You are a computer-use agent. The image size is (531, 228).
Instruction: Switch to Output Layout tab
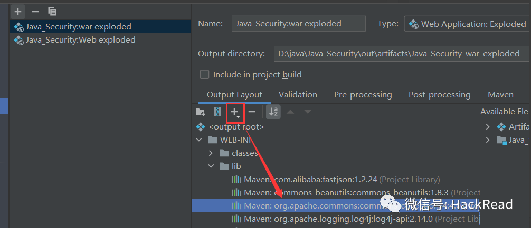click(x=234, y=95)
